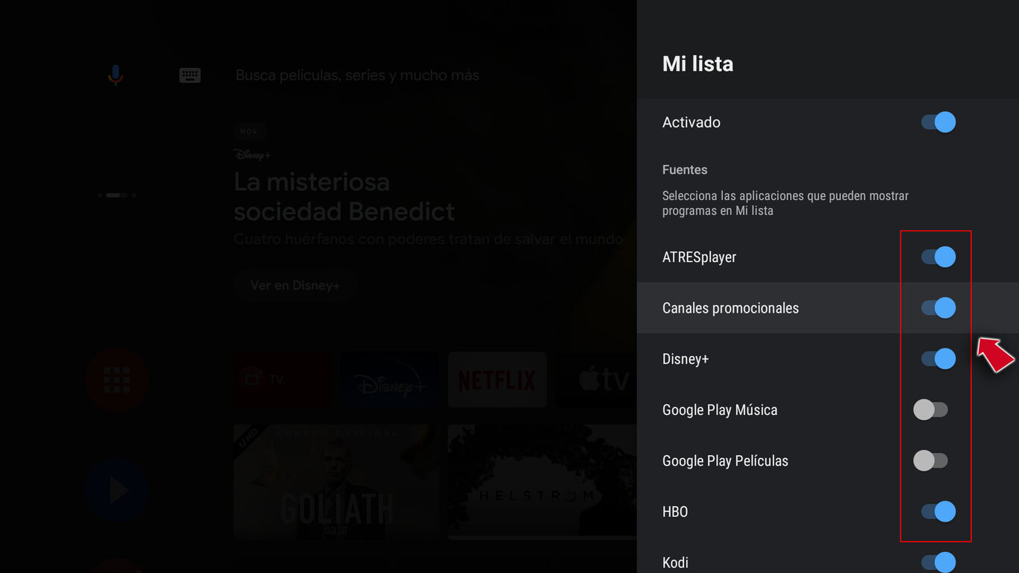Turn off the HBO source switch
Screen dimensions: 1019x573
(938, 512)
